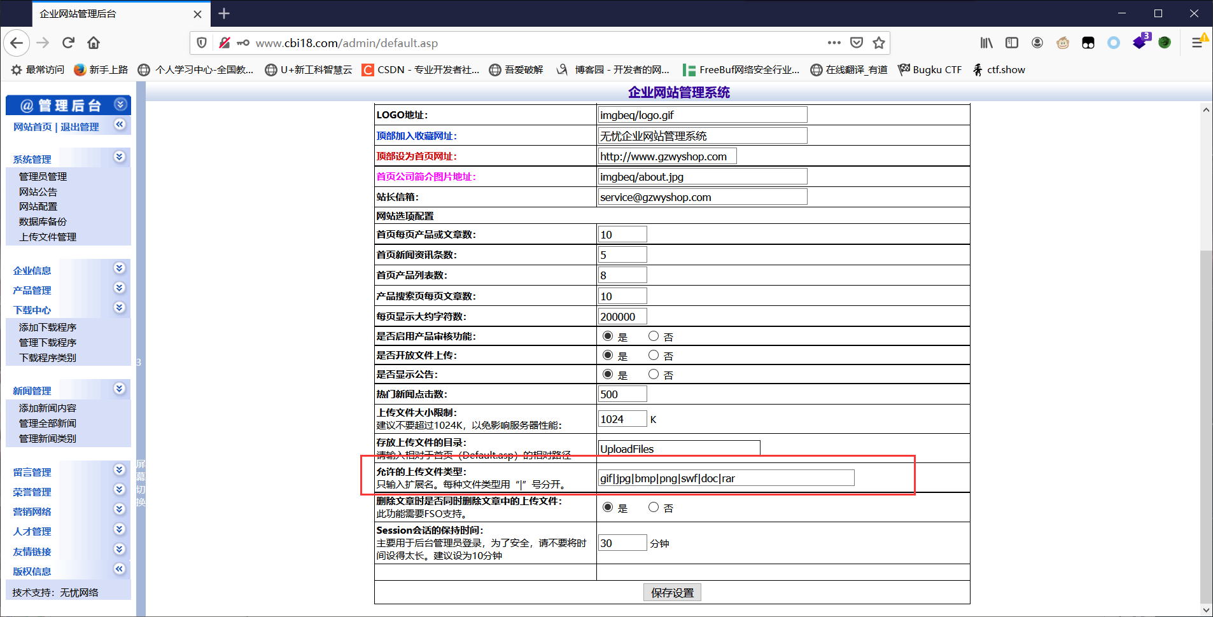Open 上传文件管理 in the sidebar
The width and height of the screenshot is (1213, 617).
(x=48, y=237)
